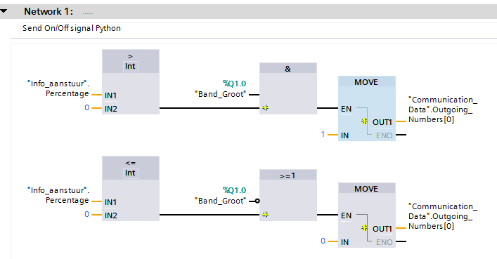The image size is (497, 259).
Task: Select the lower MOVE block header
Action: click(x=367, y=189)
